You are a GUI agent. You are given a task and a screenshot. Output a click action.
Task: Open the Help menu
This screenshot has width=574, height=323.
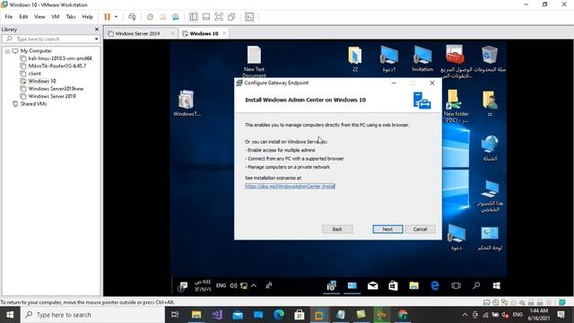(x=88, y=17)
